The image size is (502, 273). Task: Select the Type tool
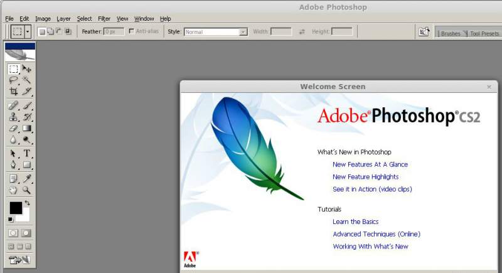[27, 153]
